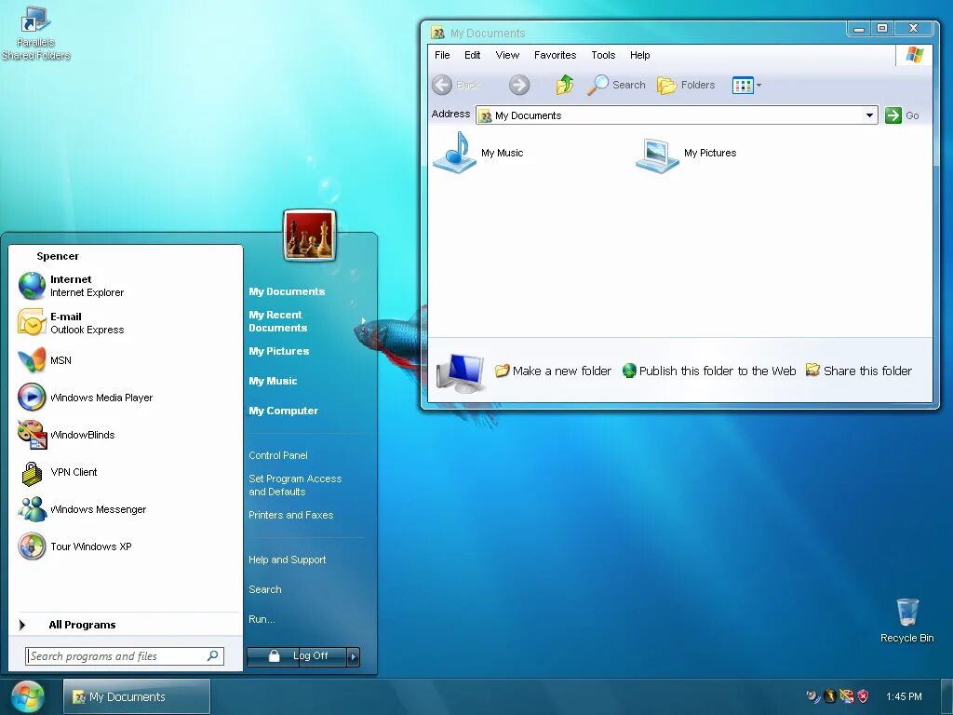Select the My Music folder
The height and width of the screenshot is (715, 953).
click(x=478, y=154)
